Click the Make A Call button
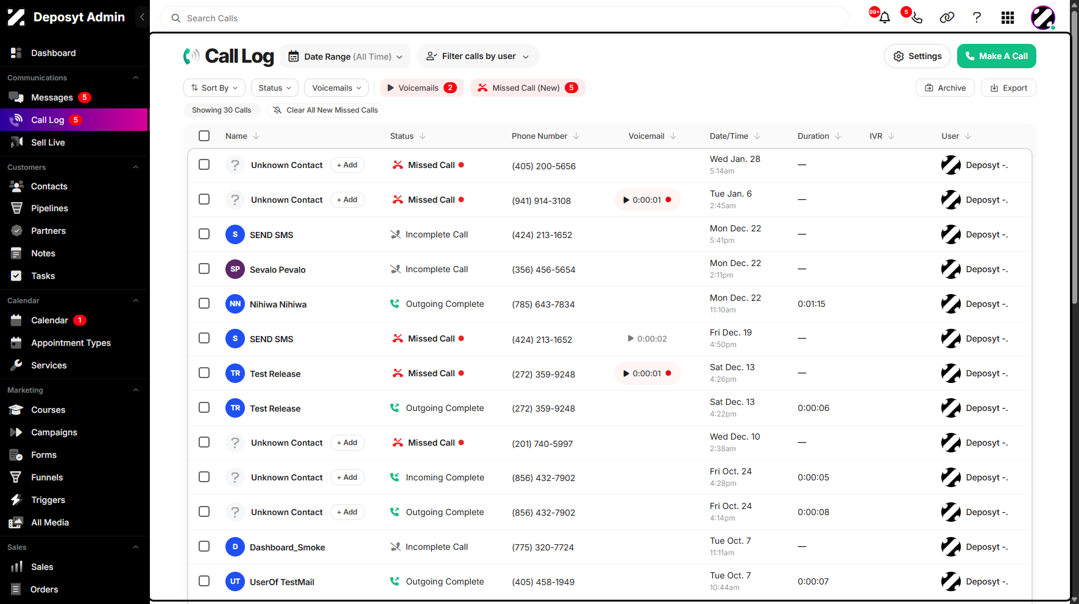The image size is (1079, 604). tap(996, 56)
